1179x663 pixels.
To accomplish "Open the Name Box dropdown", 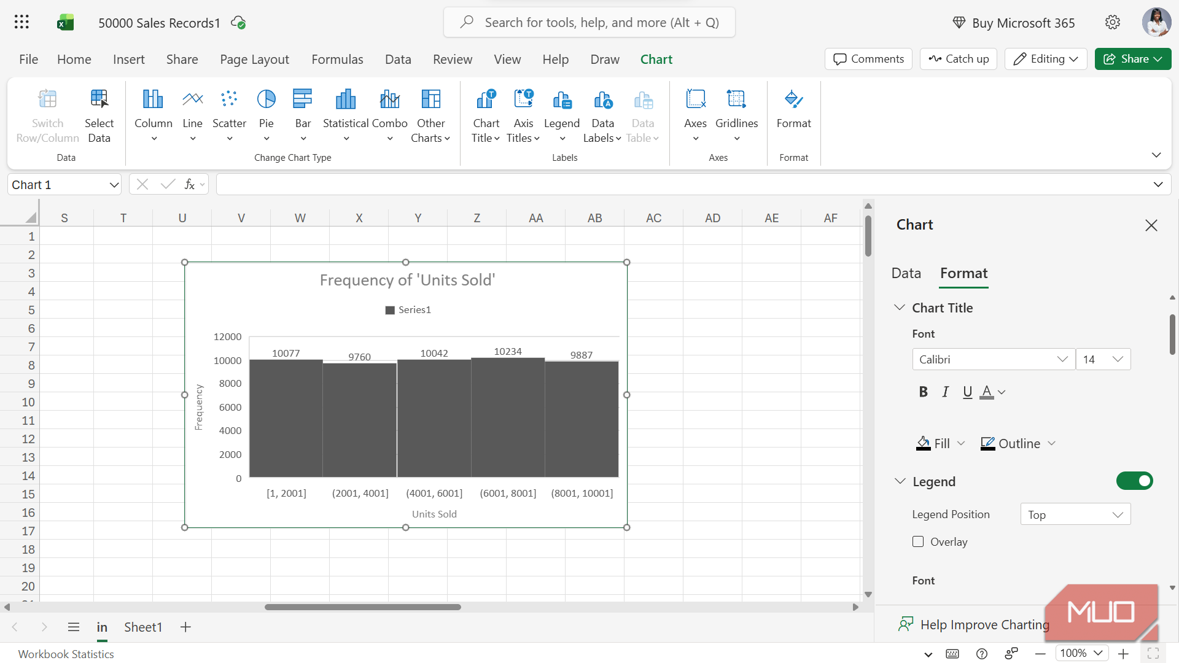I will point(114,185).
